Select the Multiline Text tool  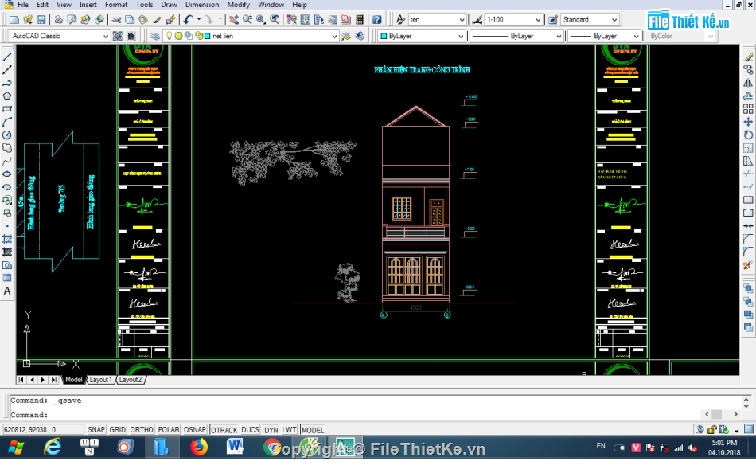7,291
